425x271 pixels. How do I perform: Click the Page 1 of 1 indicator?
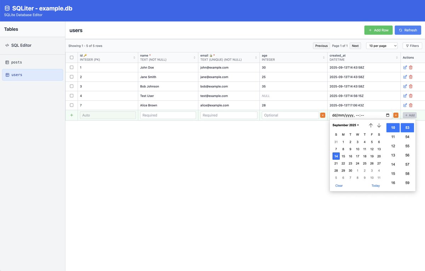pyautogui.click(x=340, y=46)
